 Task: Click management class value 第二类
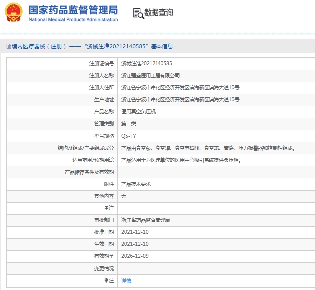(x=129, y=124)
